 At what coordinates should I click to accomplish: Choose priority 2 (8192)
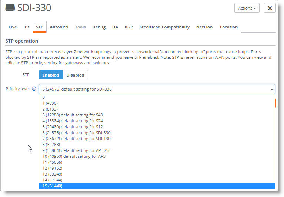click(157, 109)
